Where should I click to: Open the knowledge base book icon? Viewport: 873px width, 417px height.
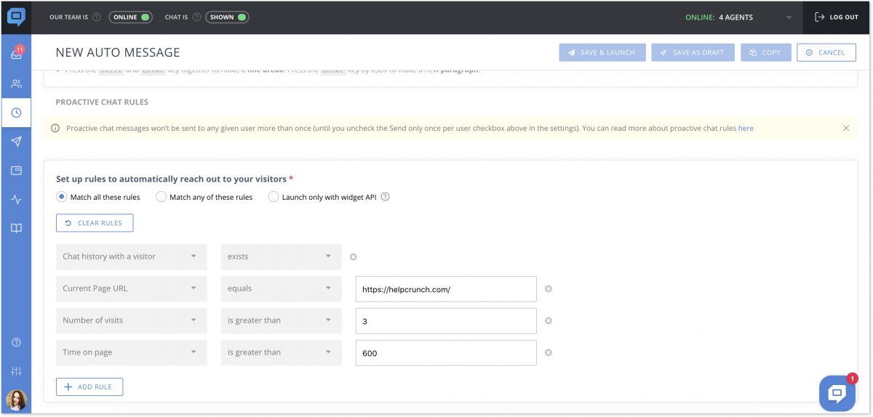pos(16,228)
